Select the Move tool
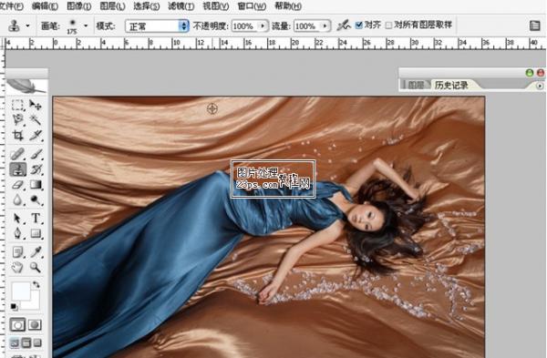 pos(36,105)
